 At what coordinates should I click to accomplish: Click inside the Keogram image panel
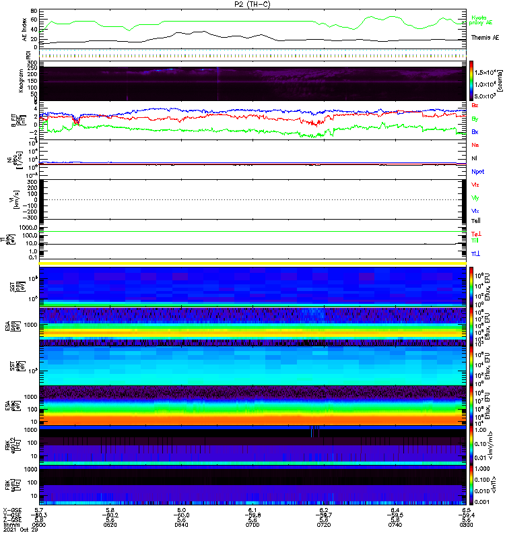pyautogui.click(x=252, y=84)
